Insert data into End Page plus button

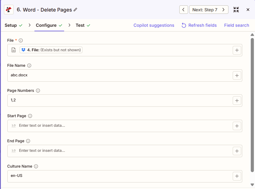[237, 151]
